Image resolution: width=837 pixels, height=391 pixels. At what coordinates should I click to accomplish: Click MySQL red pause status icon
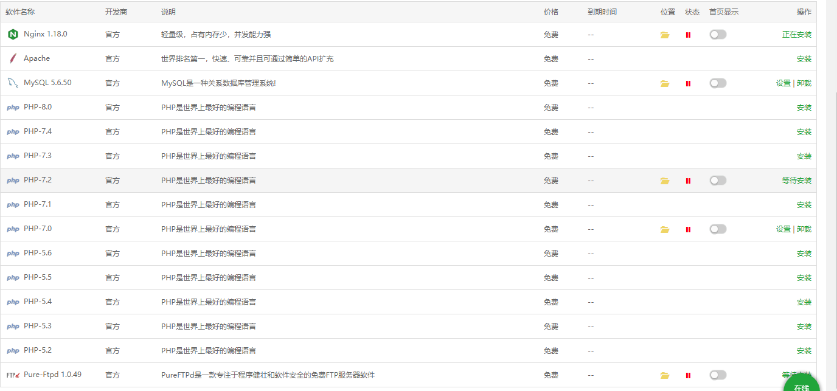[x=688, y=83]
